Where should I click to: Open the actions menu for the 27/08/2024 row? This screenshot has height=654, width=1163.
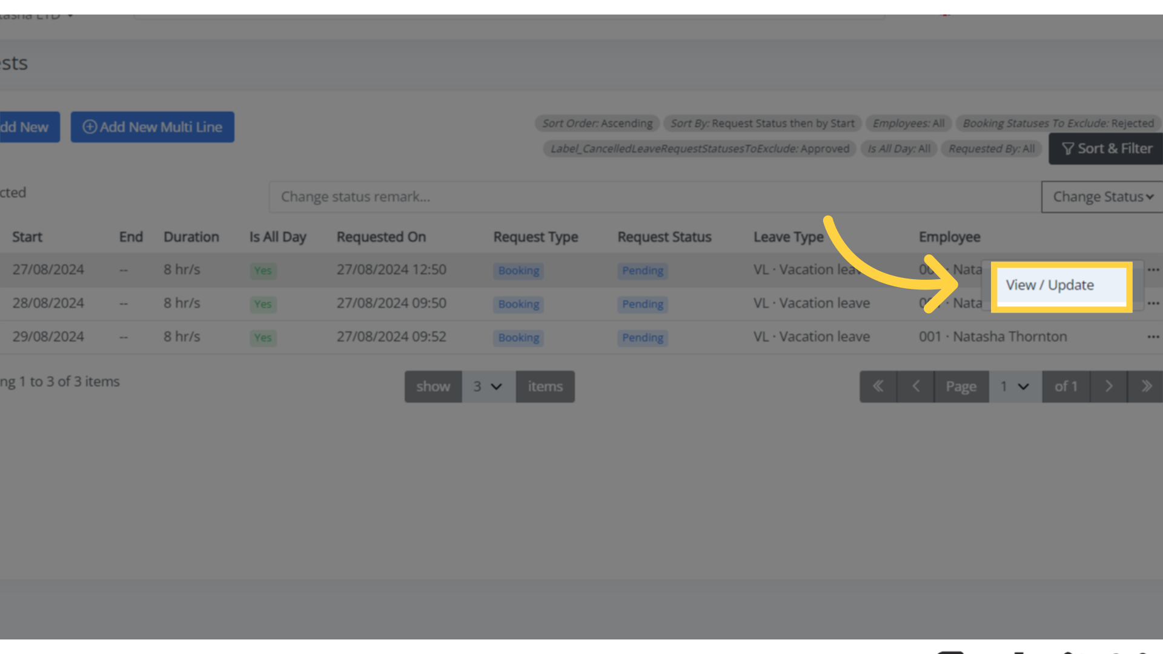[x=1154, y=269]
